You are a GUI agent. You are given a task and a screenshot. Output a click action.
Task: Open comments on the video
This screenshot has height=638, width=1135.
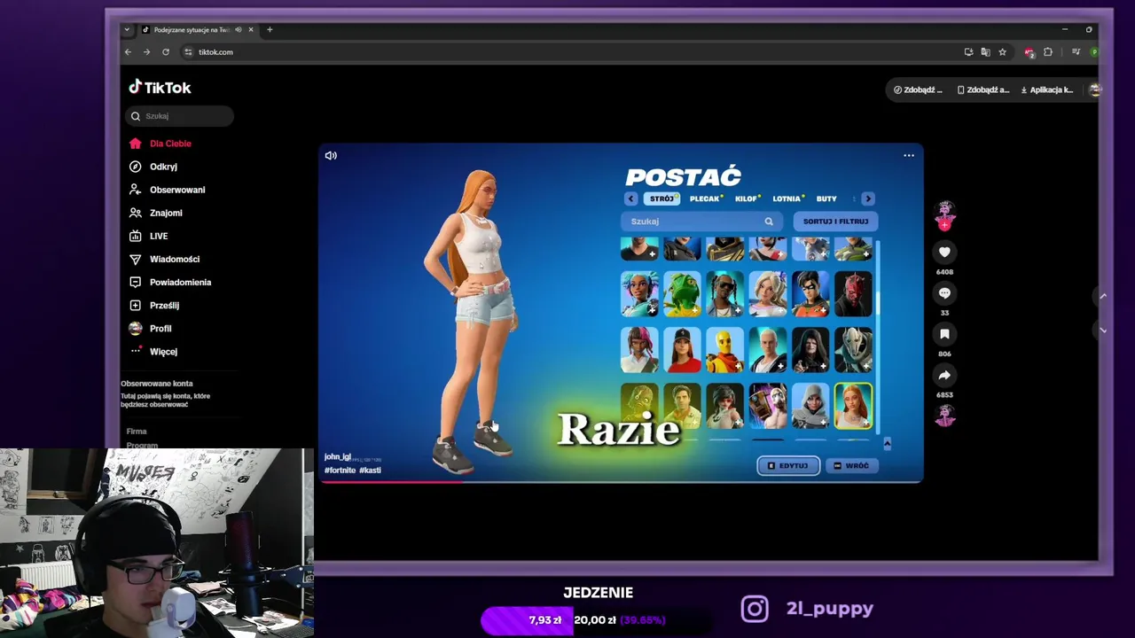944,293
